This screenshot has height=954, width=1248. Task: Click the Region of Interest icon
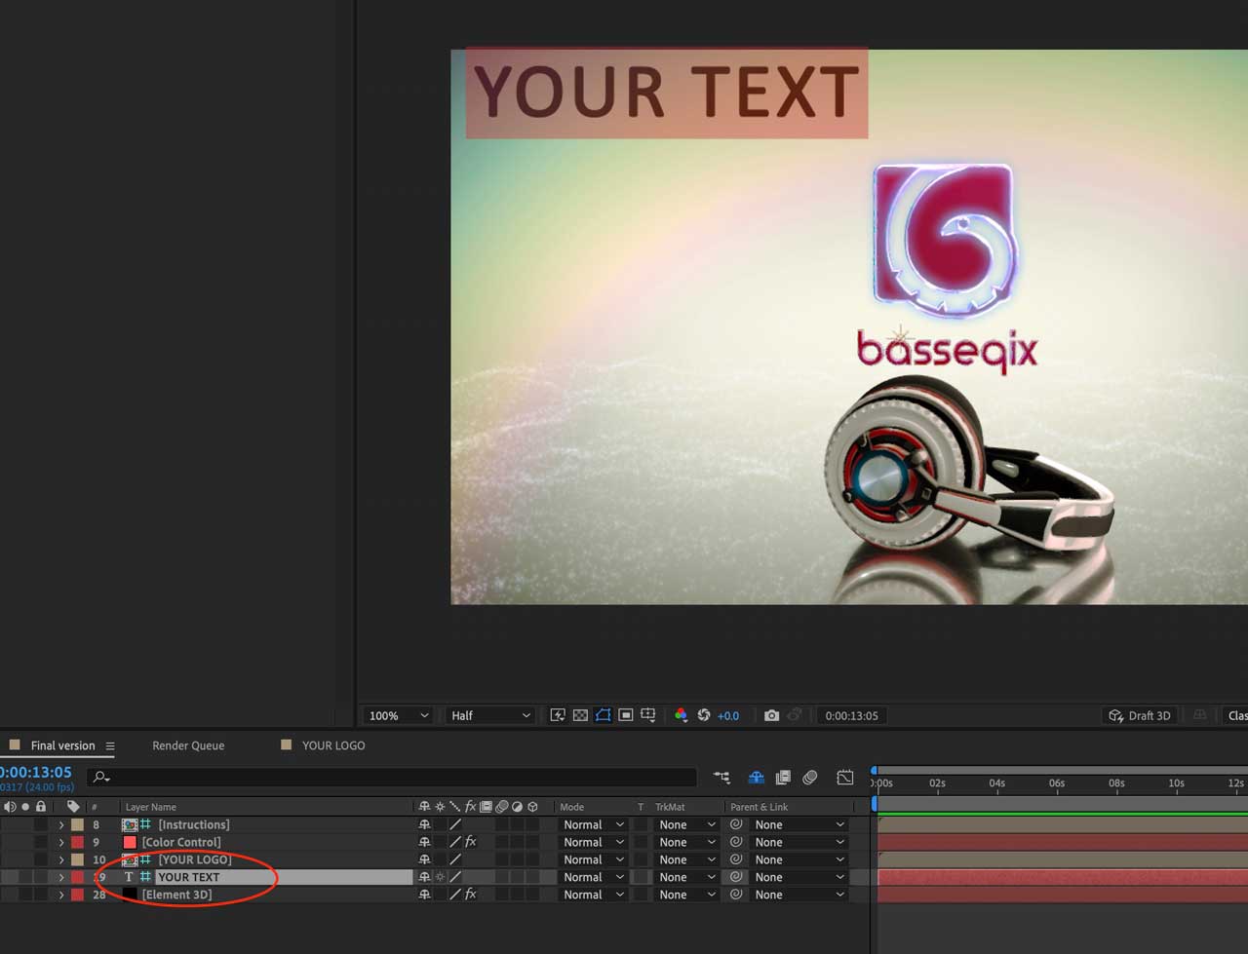[626, 715]
